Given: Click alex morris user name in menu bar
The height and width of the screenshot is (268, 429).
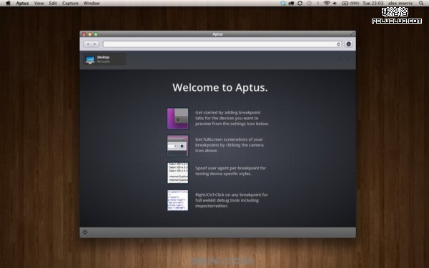Looking at the screenshot, I should coord(400,4).
